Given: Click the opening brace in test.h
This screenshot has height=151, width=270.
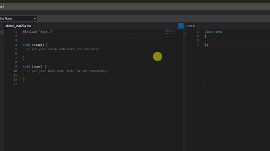Looking at the screenshot, I should [x=205, y=36].
